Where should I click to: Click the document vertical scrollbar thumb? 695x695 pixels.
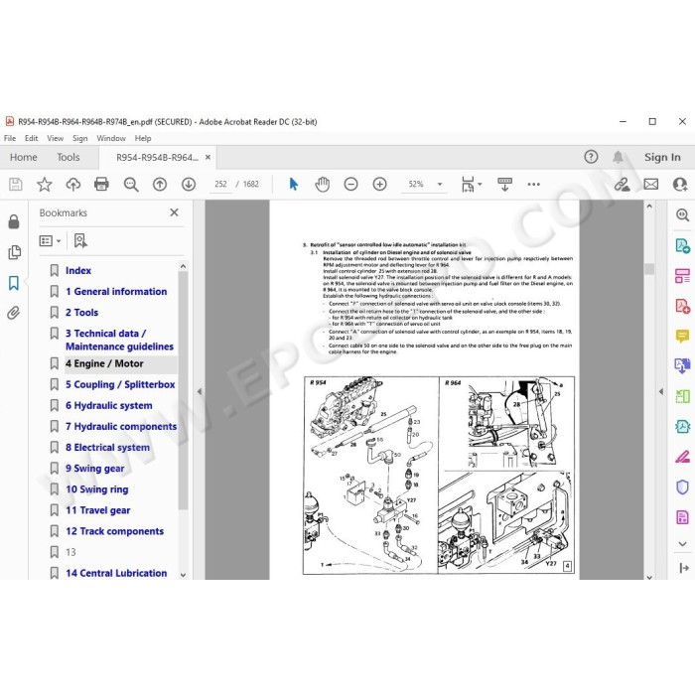pyautogui.click(x=649, y=269)
